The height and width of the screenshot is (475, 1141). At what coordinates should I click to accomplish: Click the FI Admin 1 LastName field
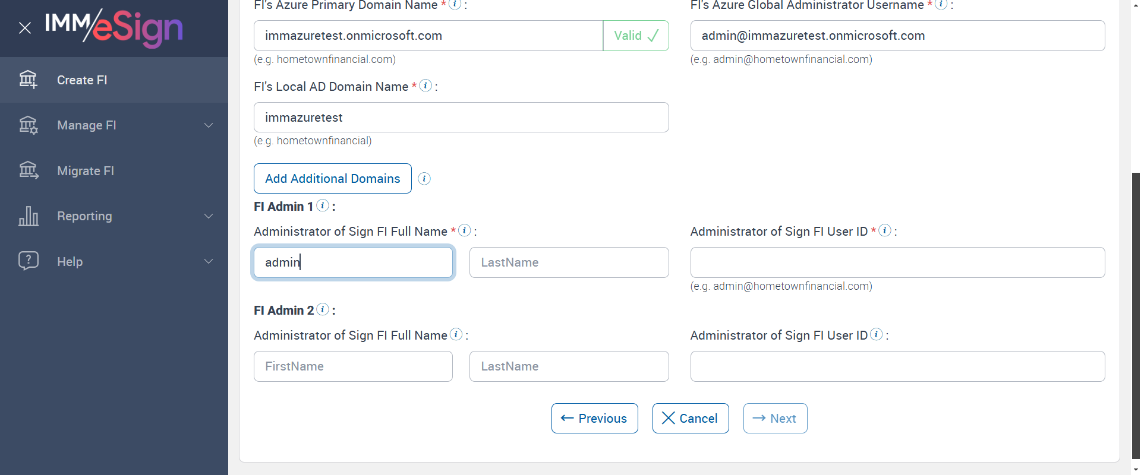[569, 262]
